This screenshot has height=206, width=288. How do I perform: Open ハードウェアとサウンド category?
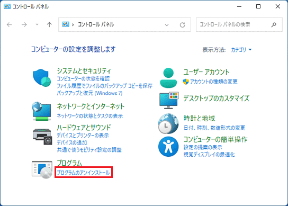coord(84,128)
